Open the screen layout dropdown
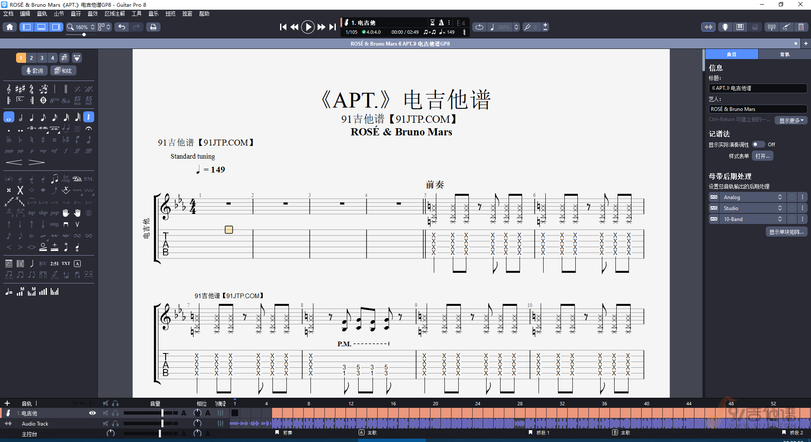This screenshot has width=811, height=442. click(x=104, y=27)
